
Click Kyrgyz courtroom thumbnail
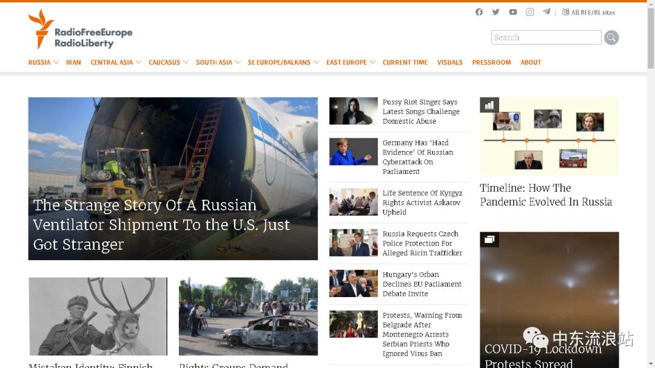[354, 202]
